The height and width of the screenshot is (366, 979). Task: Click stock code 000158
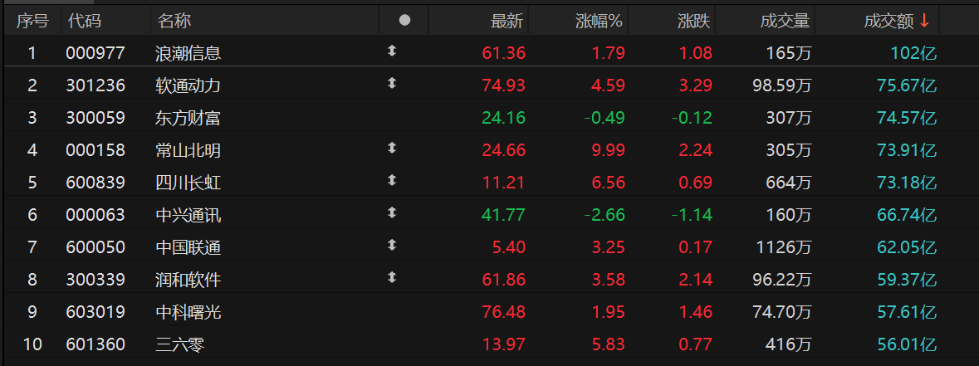point(95,150)
